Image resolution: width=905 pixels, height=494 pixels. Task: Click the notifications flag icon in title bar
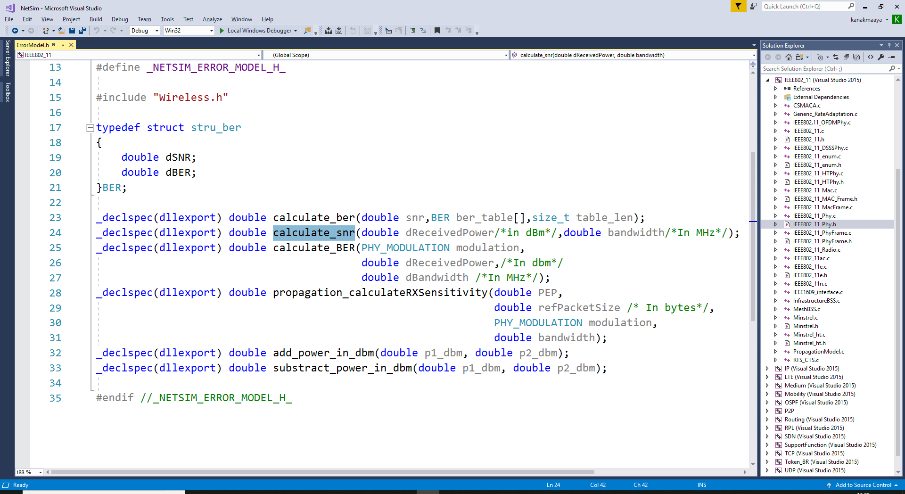tap(738, 6)
